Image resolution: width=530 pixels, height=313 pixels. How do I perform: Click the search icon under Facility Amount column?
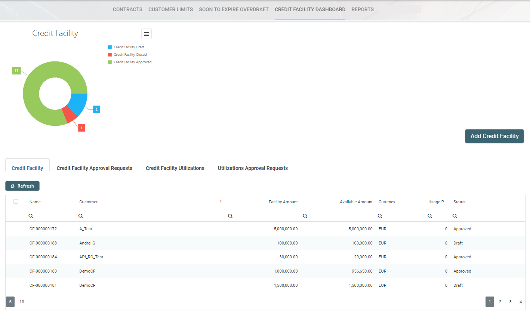click(x=230, y=216)
